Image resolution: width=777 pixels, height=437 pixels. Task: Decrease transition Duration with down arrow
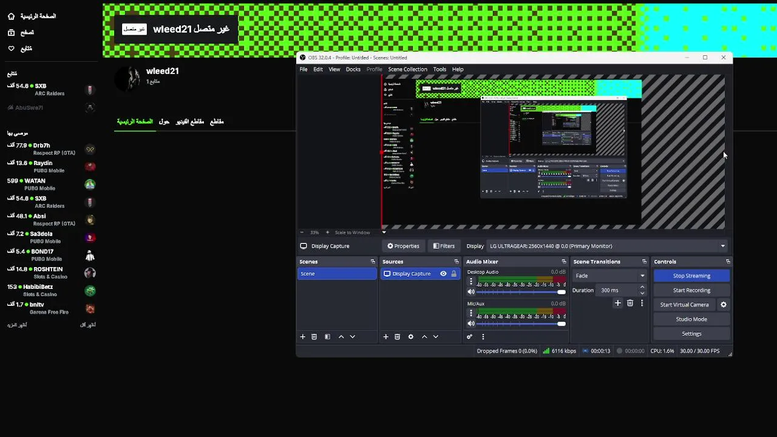pyautogui.click(x=642, y=293)
